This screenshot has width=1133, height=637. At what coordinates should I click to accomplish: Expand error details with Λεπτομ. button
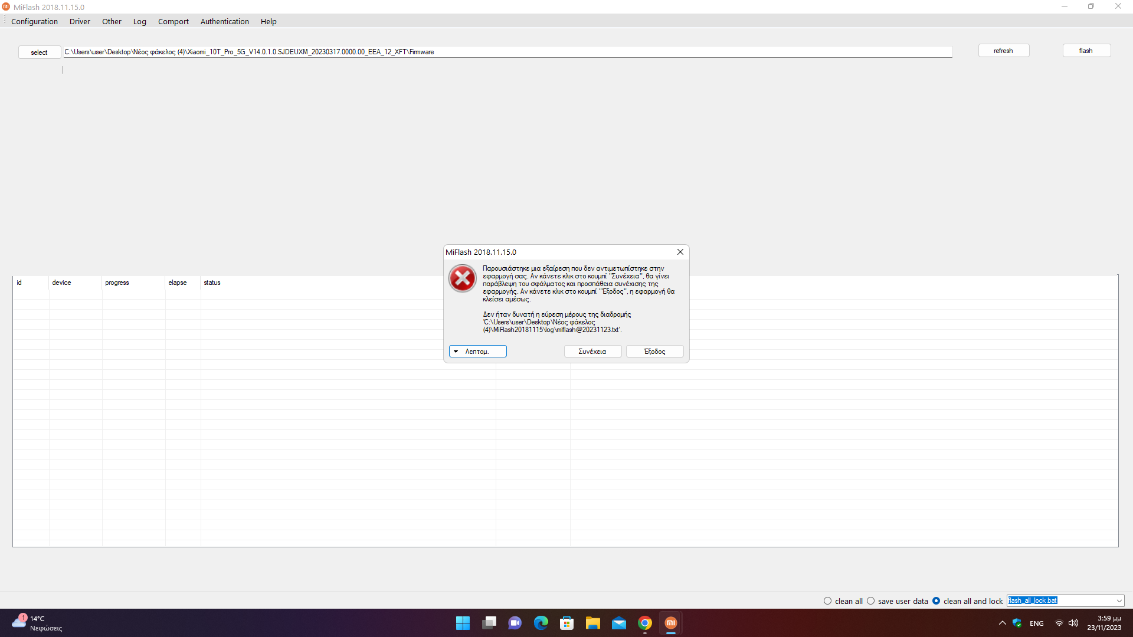click(x=477, y=352)
